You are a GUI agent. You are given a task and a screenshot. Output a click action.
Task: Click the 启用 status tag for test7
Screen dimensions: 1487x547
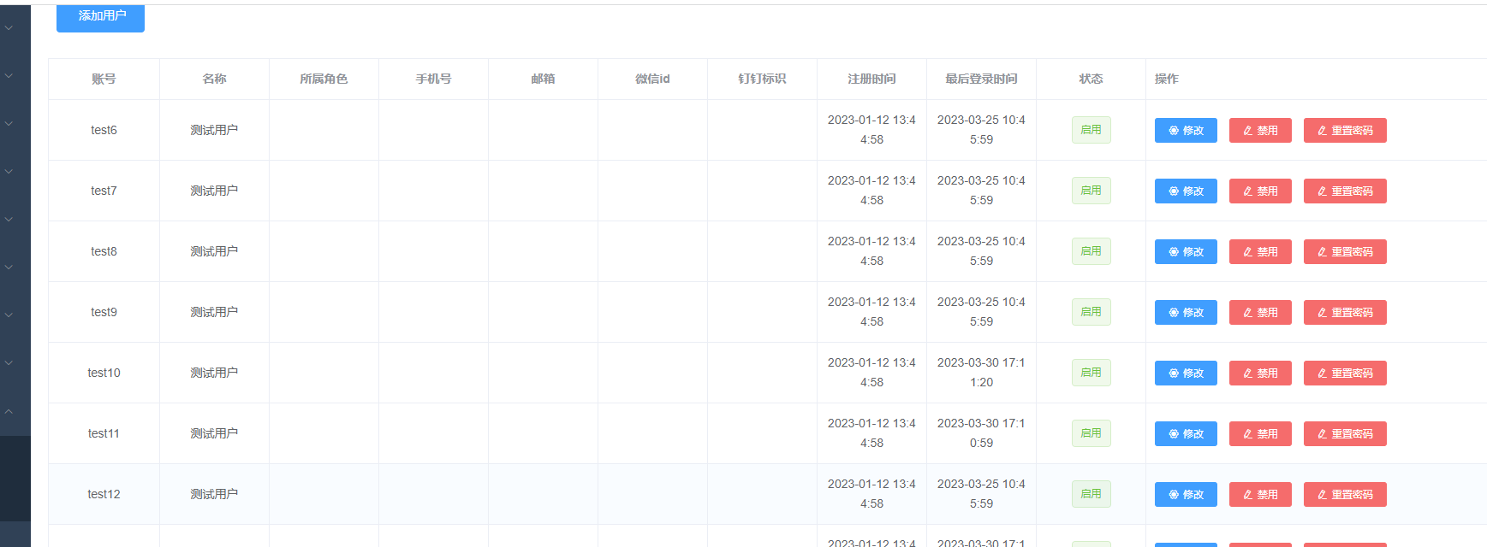1091,191
